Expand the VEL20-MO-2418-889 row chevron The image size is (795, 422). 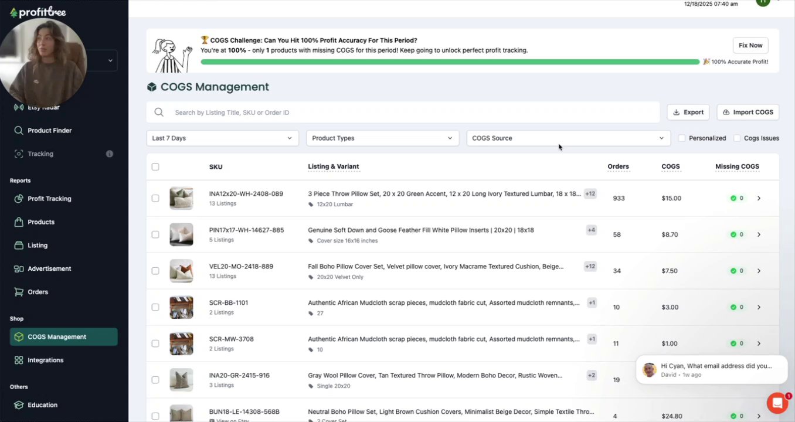pyautogui.click(x=759, y=271)
